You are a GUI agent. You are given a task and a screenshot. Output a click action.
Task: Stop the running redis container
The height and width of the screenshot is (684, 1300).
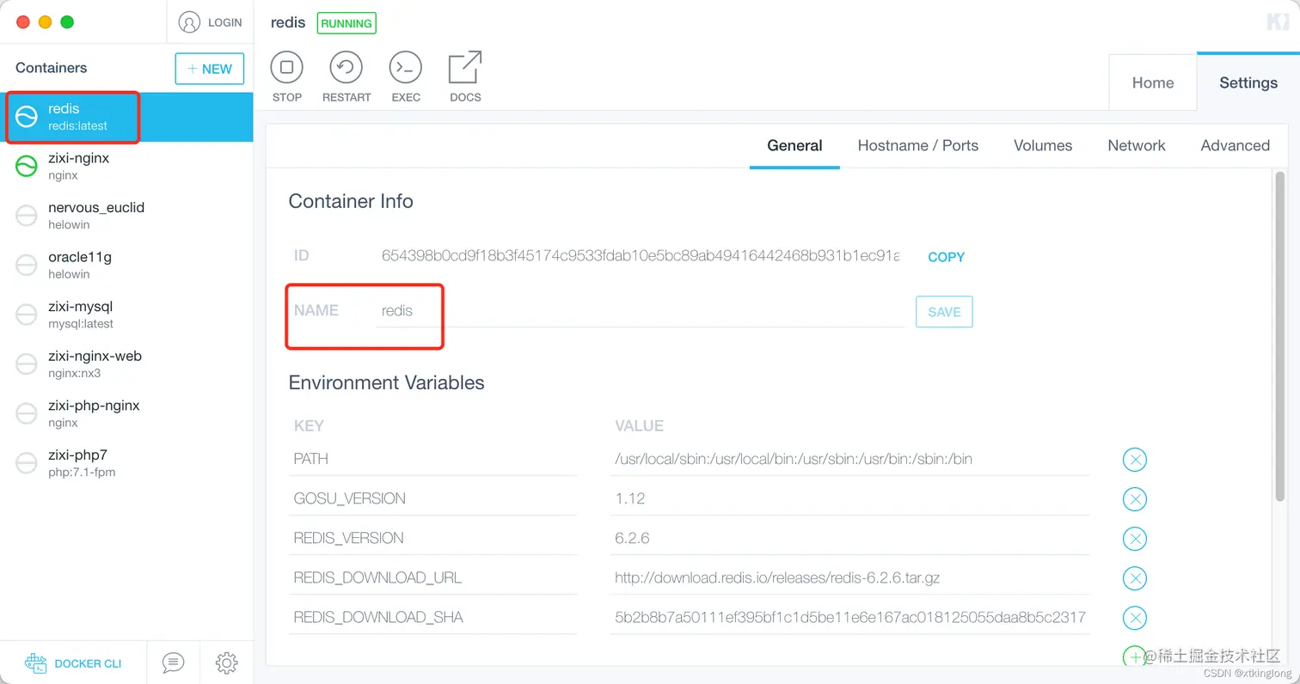point(287,67)
